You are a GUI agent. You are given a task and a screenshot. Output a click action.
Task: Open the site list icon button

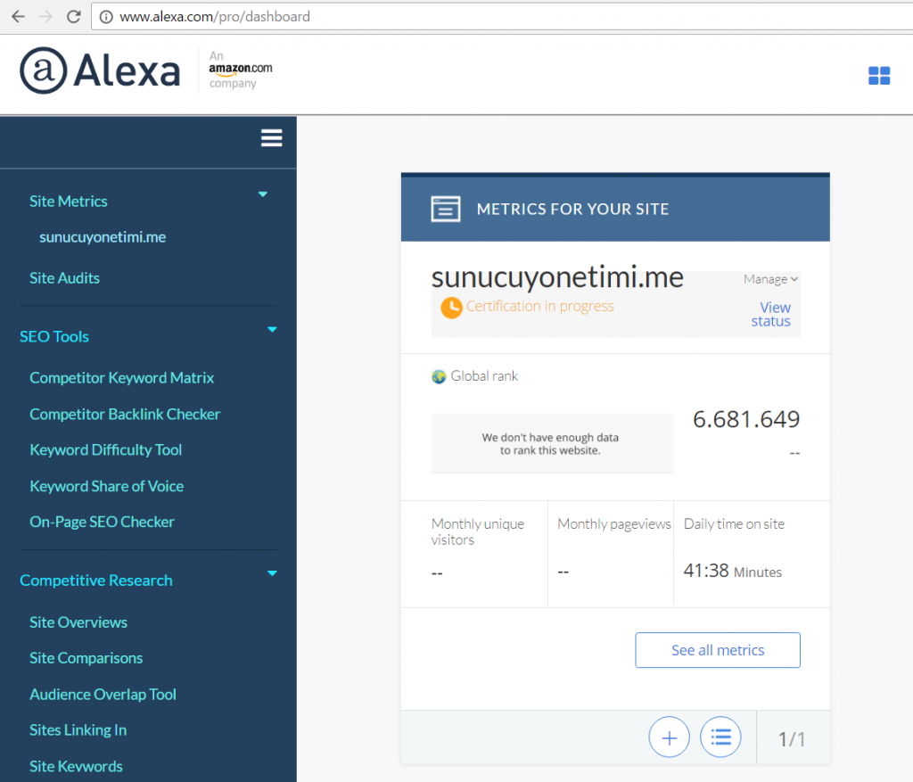(720, 737)
